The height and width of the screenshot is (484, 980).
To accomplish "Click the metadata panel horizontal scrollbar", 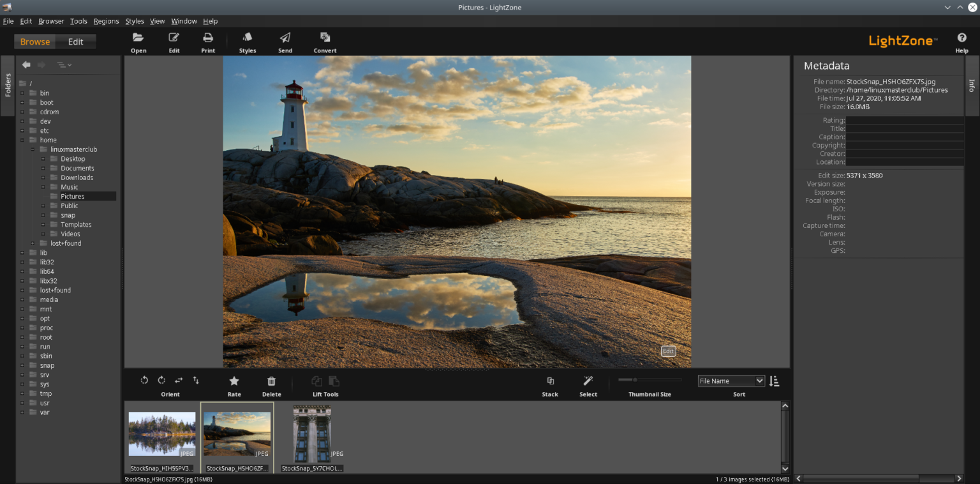I will [878, 478].
